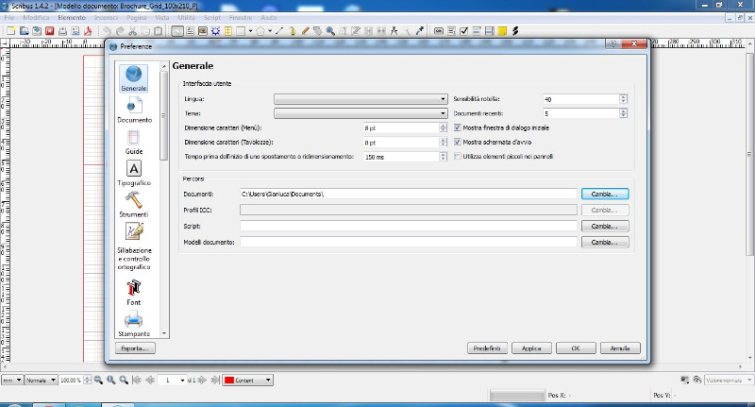Uncheck Mostra schermata d'avvio

coord(458,142)
